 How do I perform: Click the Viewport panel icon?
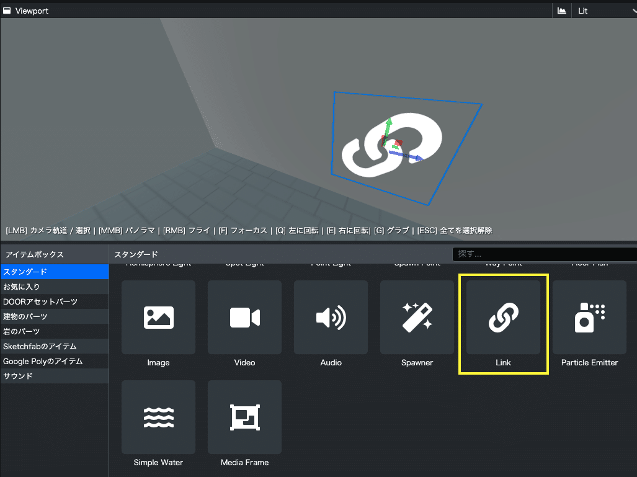coord(7,11)
